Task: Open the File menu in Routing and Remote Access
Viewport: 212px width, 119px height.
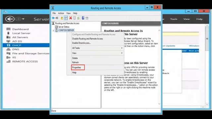Action: 54,13
